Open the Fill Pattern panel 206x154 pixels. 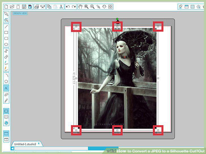click(x=193, y=7)
